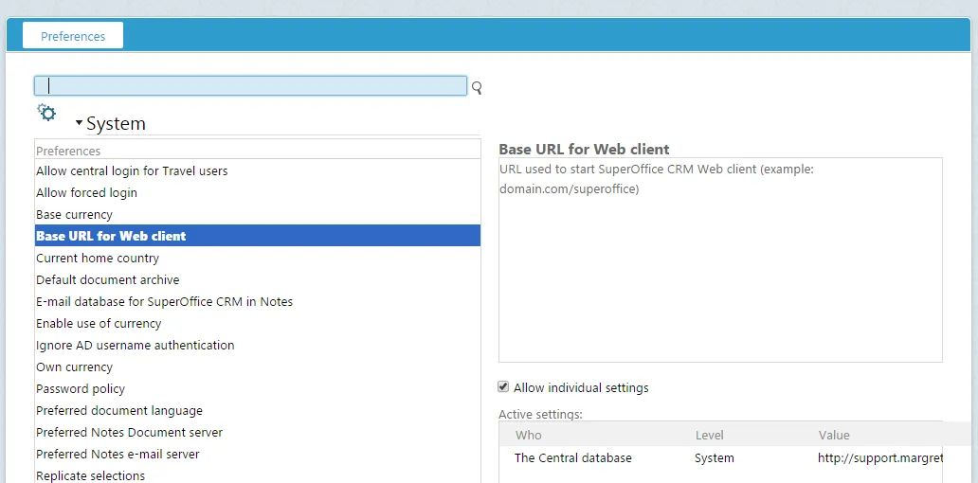
Task: Select Password policy preference
Action: (81, 389)
